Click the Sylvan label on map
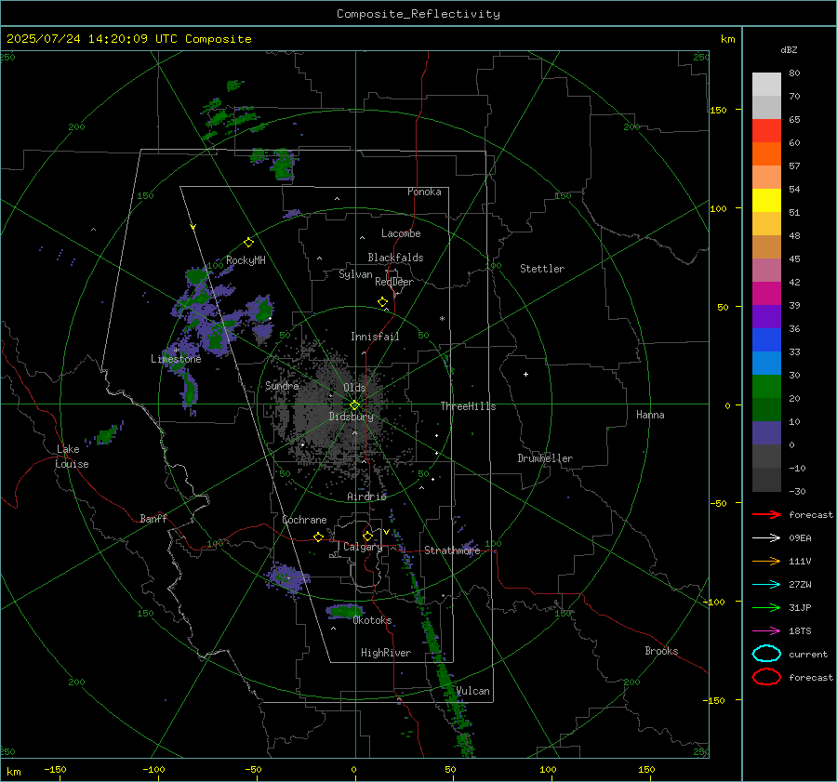This screenshot has width=837, height=782. pos(355,274)
